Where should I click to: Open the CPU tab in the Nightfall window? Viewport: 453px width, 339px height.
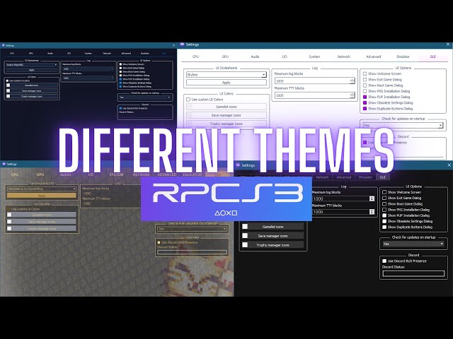tap(12, 54)
